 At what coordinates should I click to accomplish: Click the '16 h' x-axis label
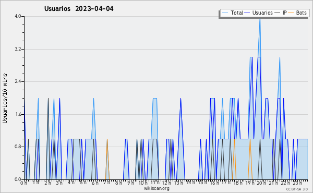[214, 183]
